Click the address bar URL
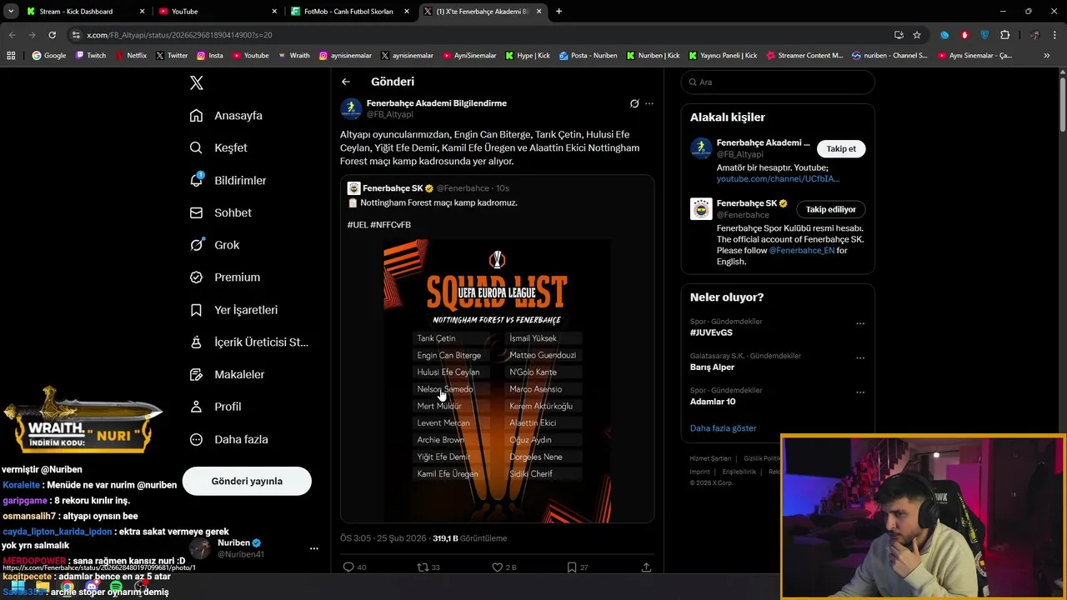 click(179, 35)
